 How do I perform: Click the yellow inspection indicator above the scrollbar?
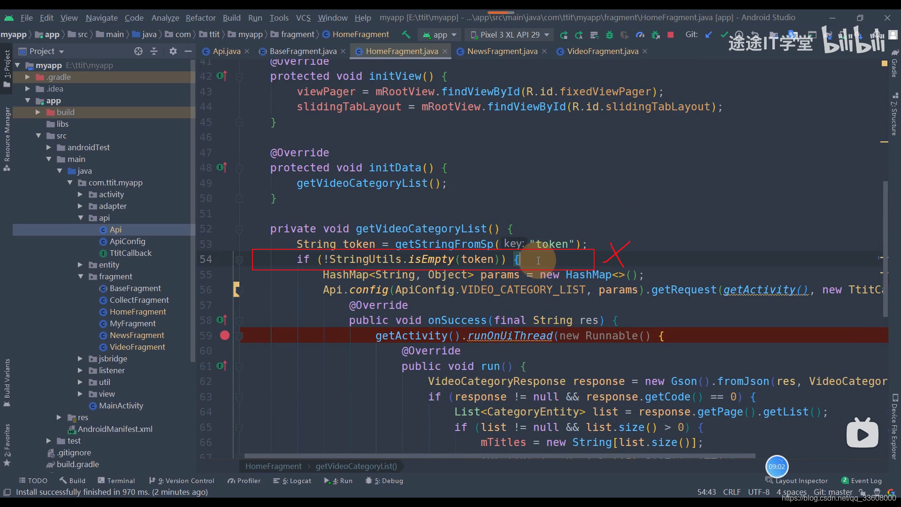(885, 63)
